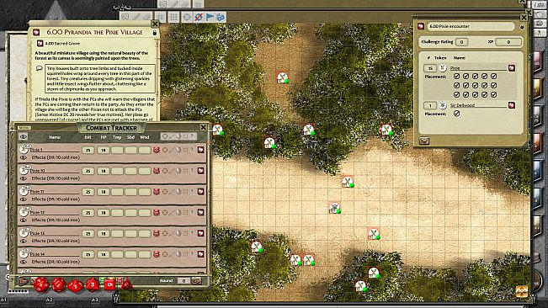Click last checkbox in Pixie third placement row

pyautogui.click(x=493, y=94)
